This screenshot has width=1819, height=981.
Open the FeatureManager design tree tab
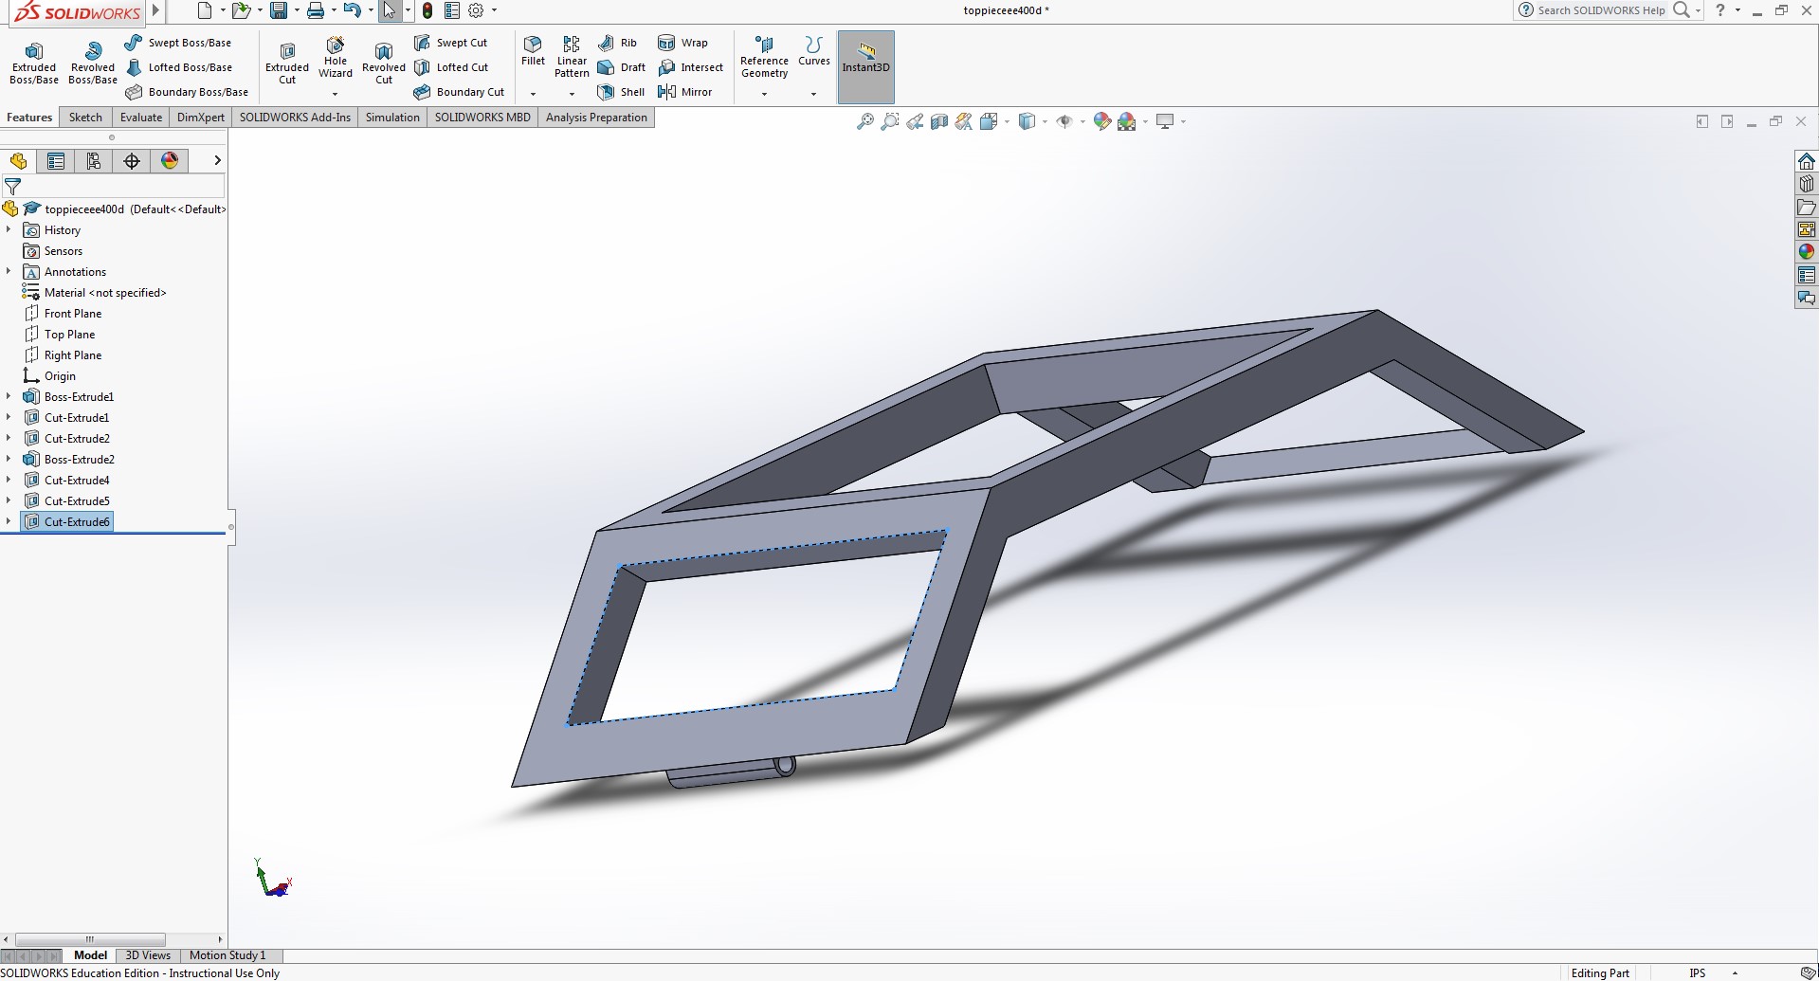18,161
